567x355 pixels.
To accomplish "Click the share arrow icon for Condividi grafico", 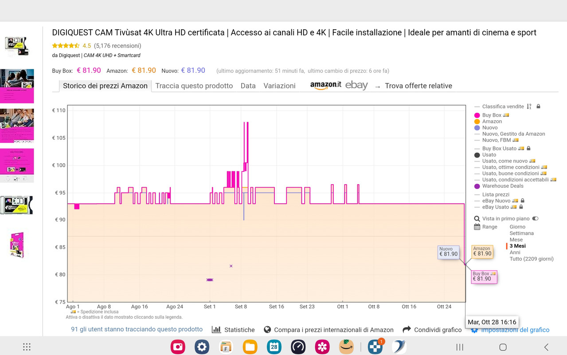I will tap(407, 329).
